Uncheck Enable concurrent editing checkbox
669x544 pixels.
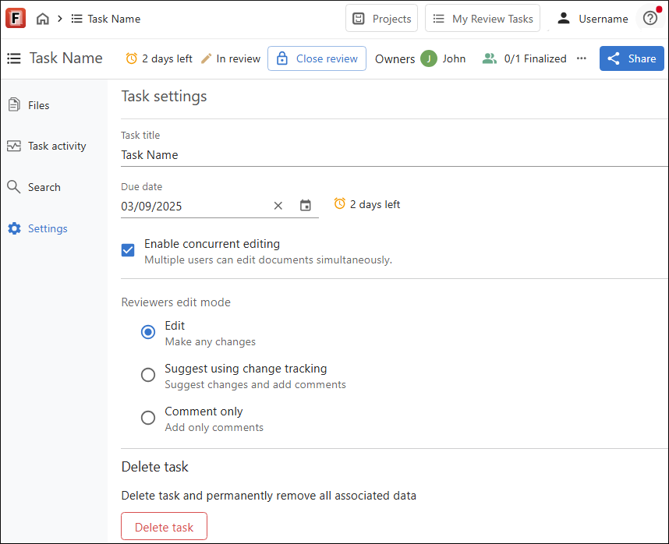[128, 250]
